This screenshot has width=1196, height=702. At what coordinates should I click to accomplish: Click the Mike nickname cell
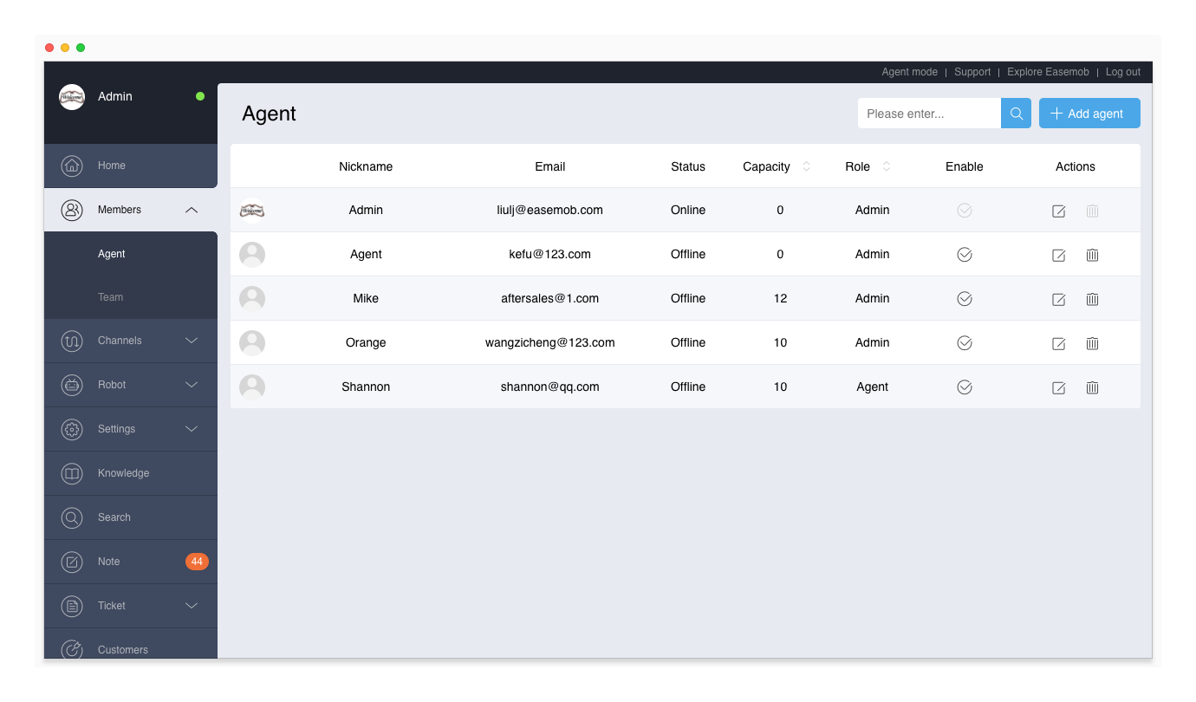366,298
